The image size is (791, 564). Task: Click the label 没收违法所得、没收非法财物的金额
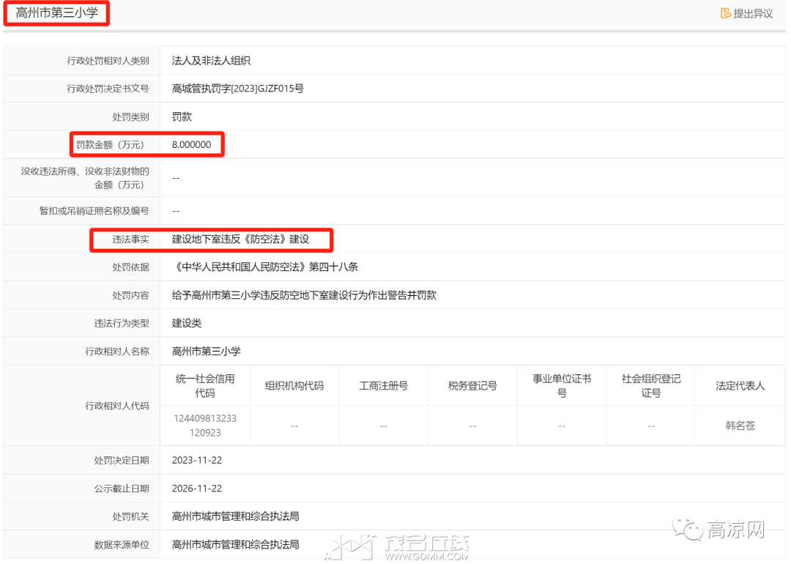coord(85,178)
